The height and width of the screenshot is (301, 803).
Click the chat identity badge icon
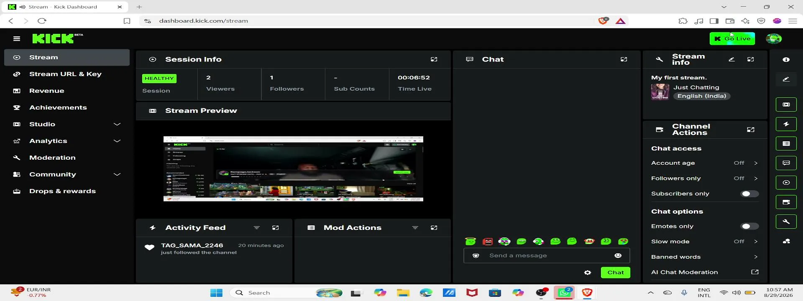[476, 255]
